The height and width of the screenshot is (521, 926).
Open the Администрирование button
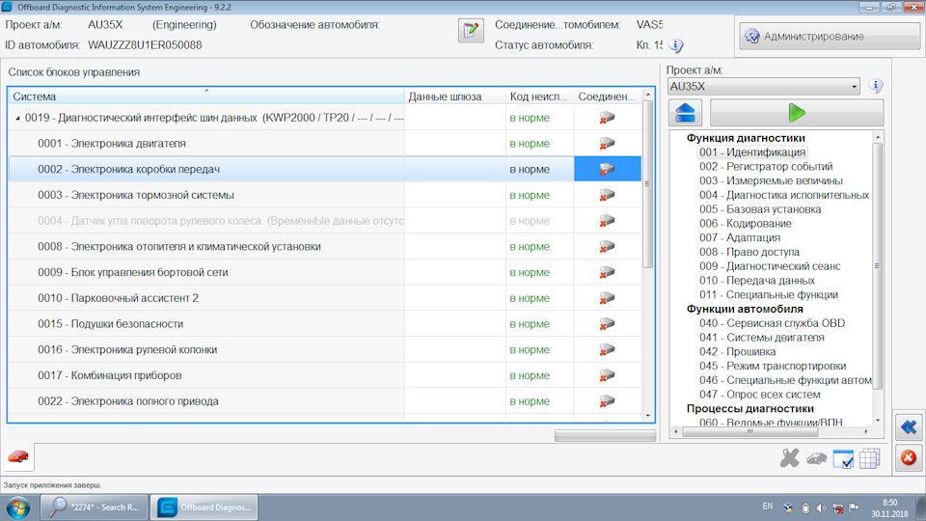(x=830, y=36)
